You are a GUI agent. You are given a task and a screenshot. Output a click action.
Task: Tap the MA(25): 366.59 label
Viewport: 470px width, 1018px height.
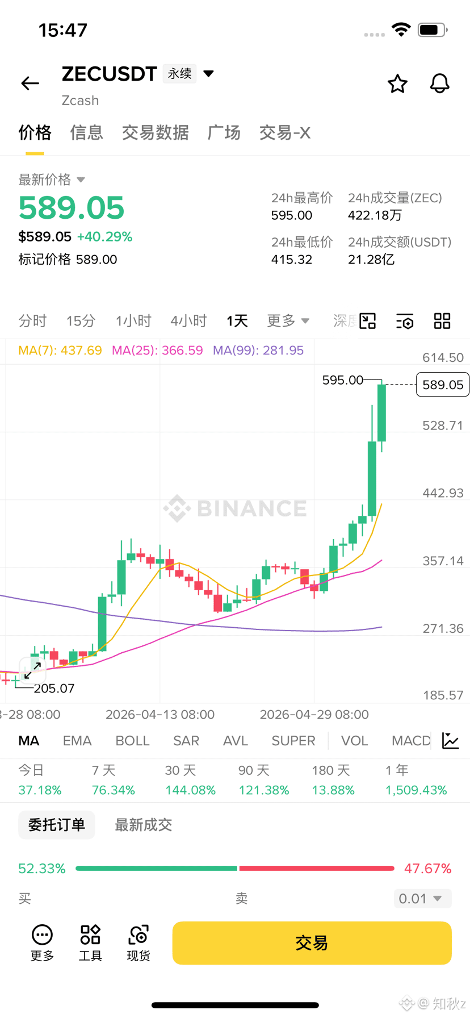157,351
